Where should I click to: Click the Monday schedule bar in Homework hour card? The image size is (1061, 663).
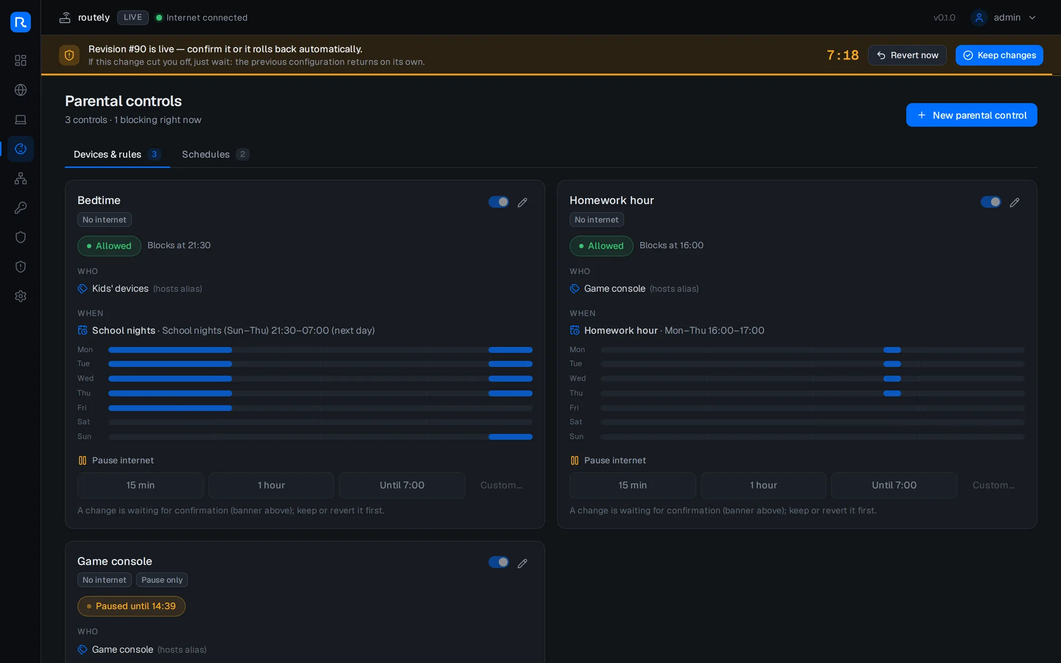click(813, 350)
